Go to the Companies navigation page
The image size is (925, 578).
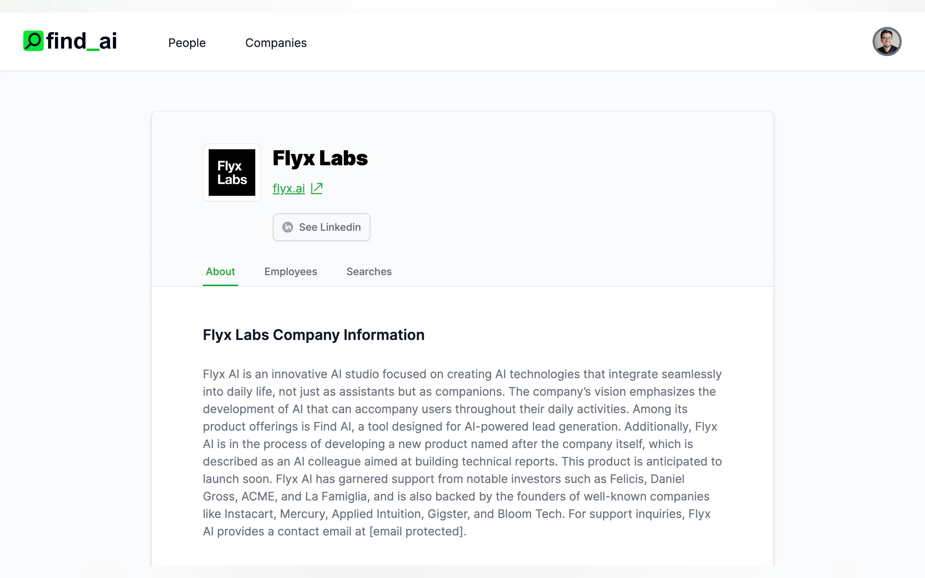point(276,43)
